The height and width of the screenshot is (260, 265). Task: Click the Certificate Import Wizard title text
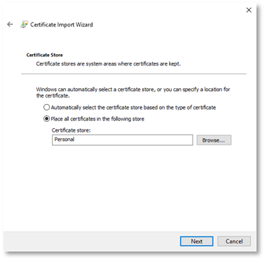(x=62, y=25)
